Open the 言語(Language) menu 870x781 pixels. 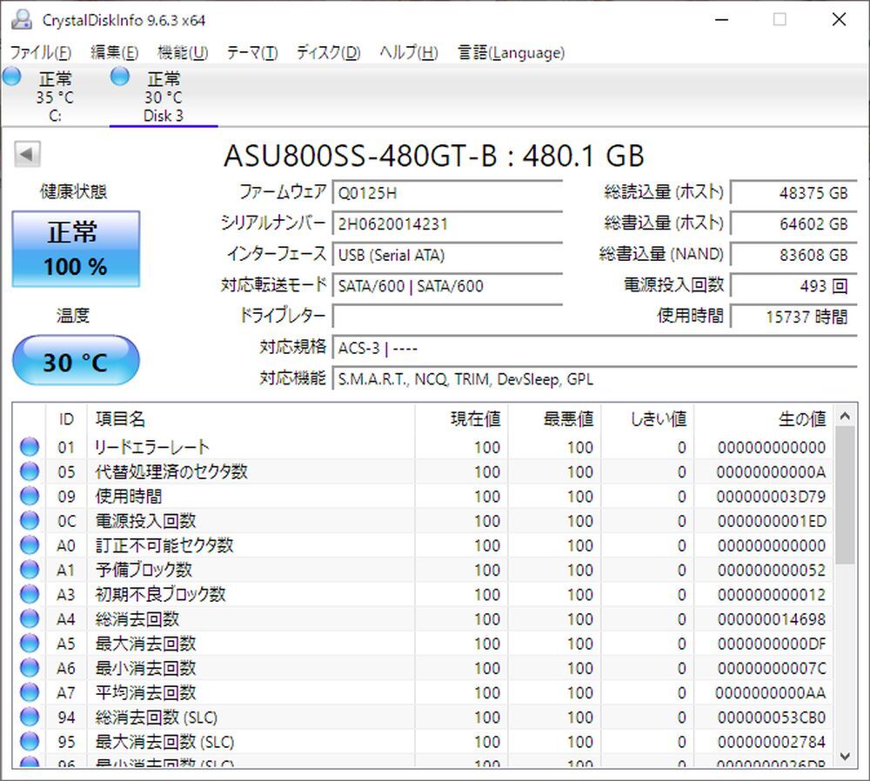[511, 53]
